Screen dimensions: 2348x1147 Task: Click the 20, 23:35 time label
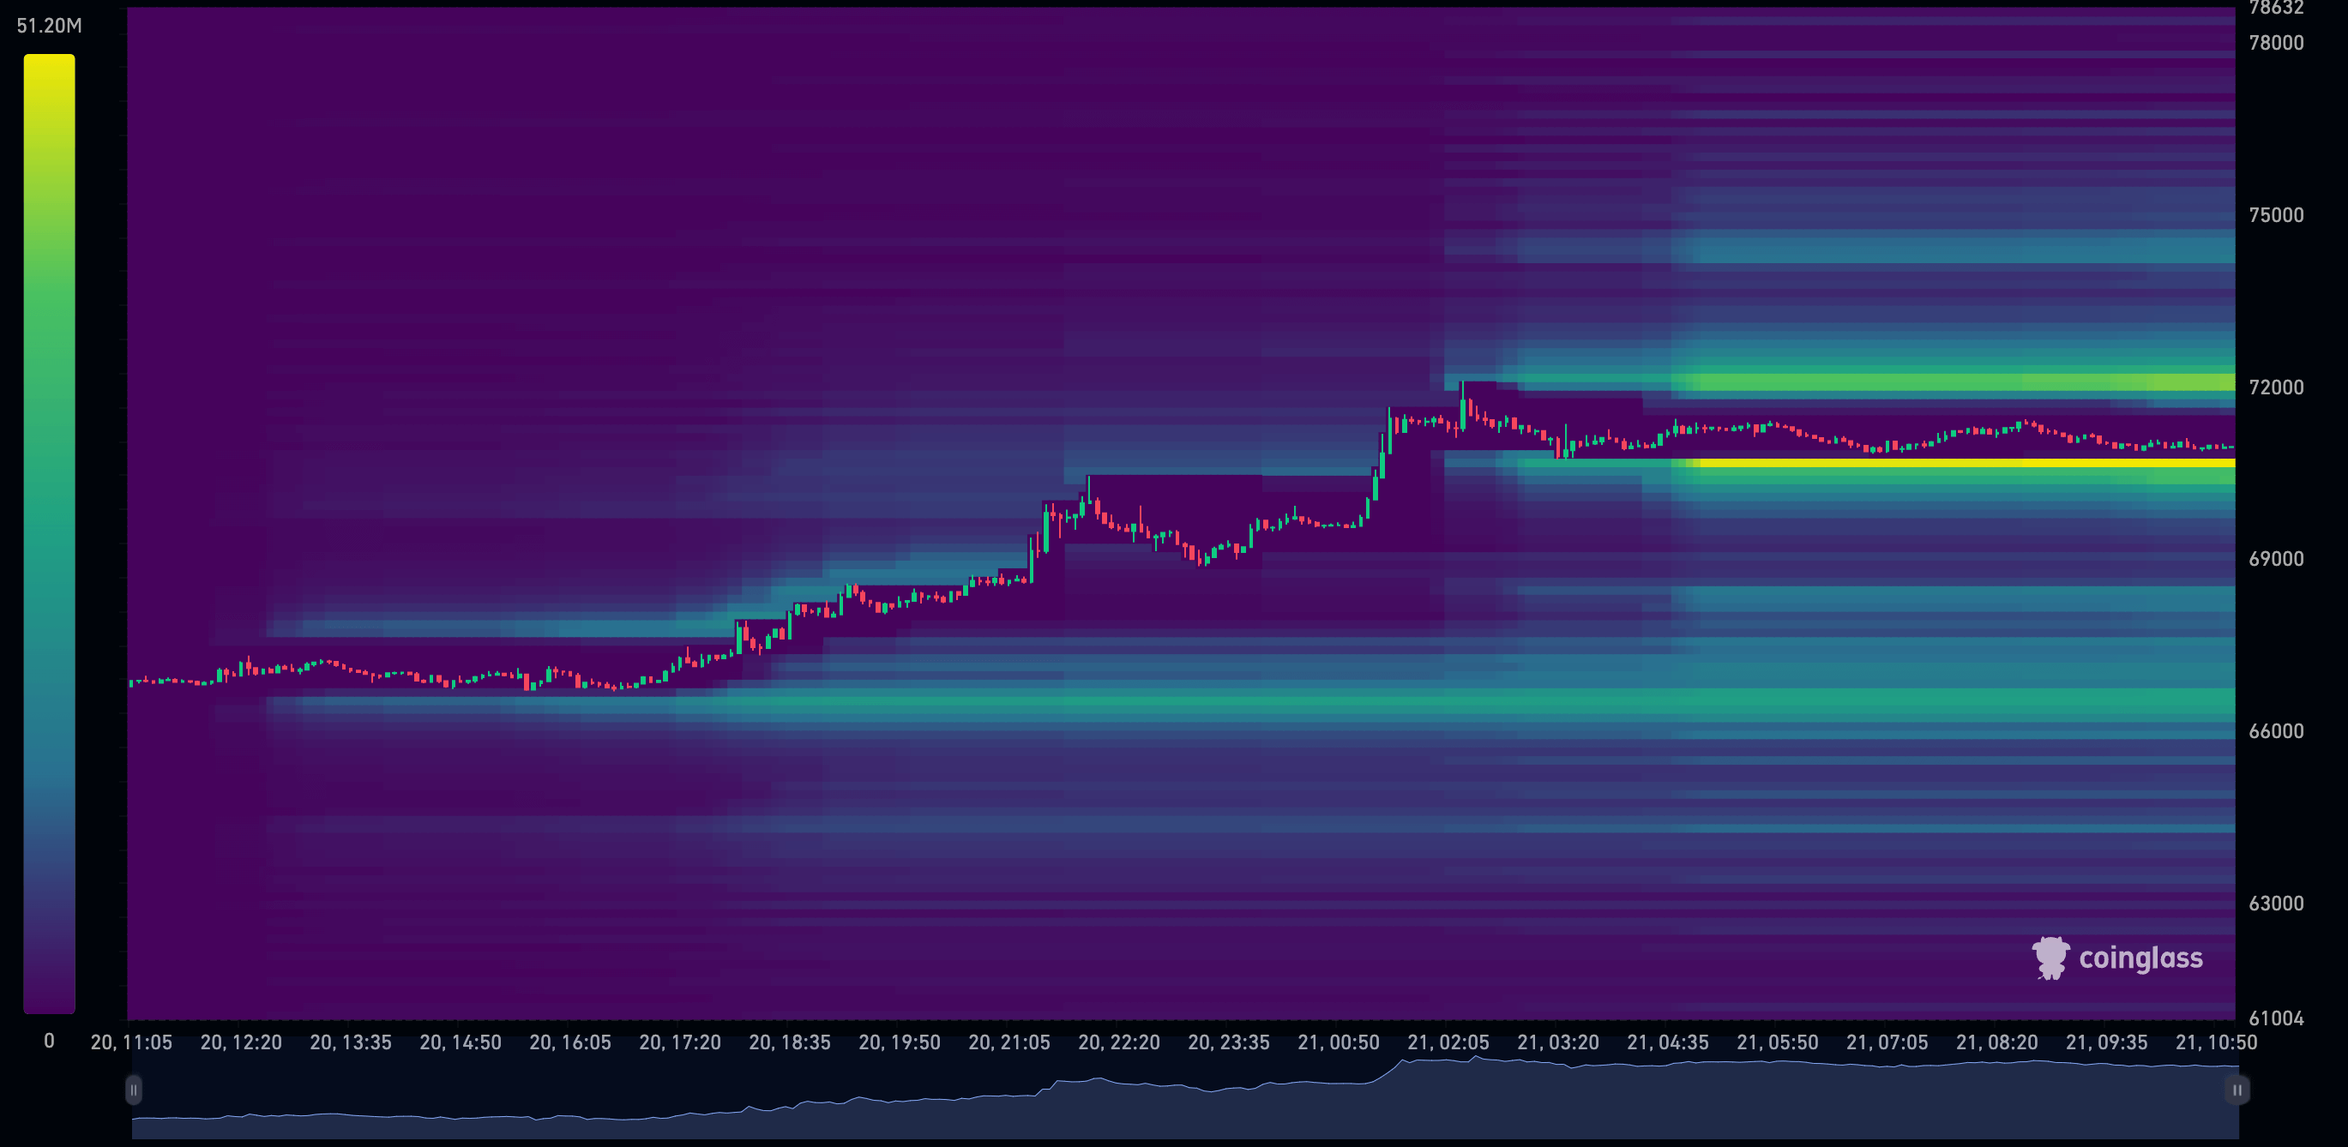[x=1229, y=1042]
